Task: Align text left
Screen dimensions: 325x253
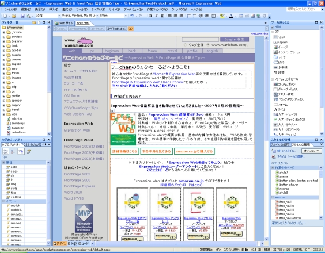Action: coord(169,16)
